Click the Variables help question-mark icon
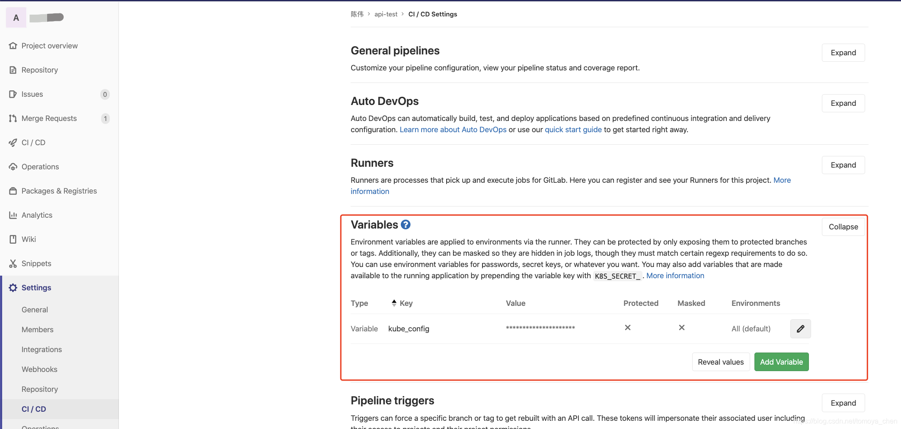901x429 pixels. coord(406,225)
